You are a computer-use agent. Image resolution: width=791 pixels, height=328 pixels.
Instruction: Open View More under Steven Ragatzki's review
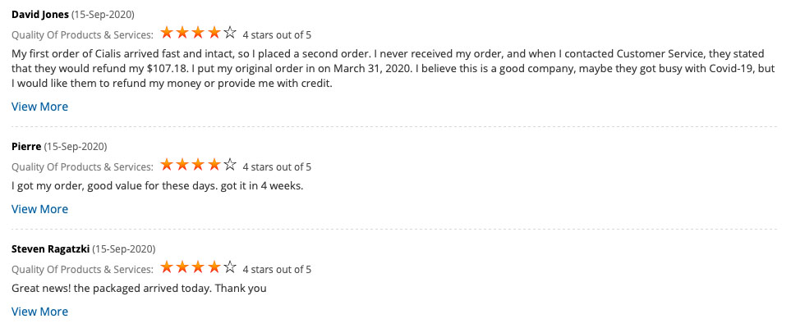[x=40, y=312]
